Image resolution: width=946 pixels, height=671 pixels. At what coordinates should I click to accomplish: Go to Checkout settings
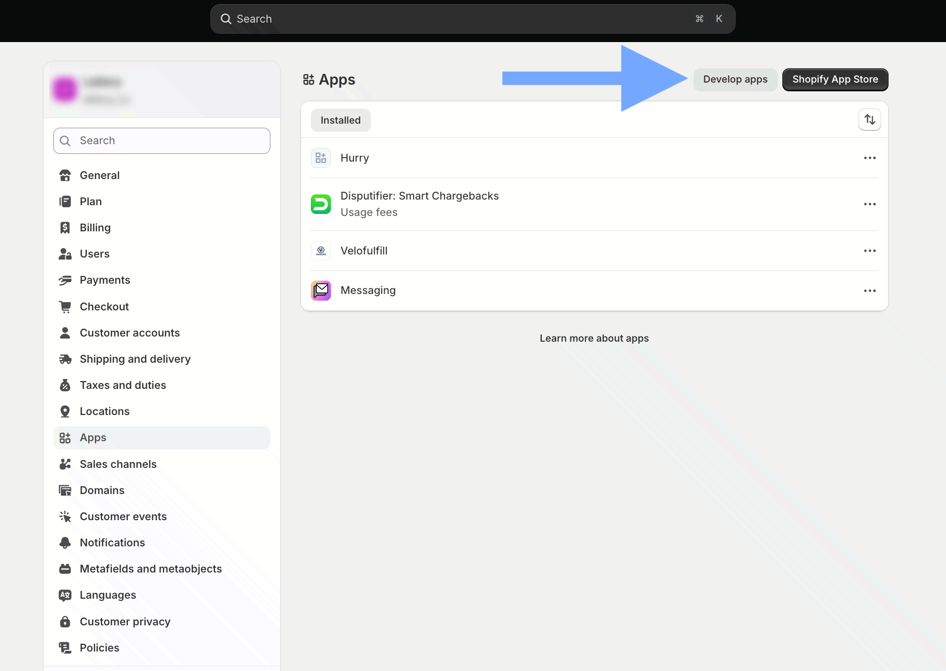[x=162, y=307]
